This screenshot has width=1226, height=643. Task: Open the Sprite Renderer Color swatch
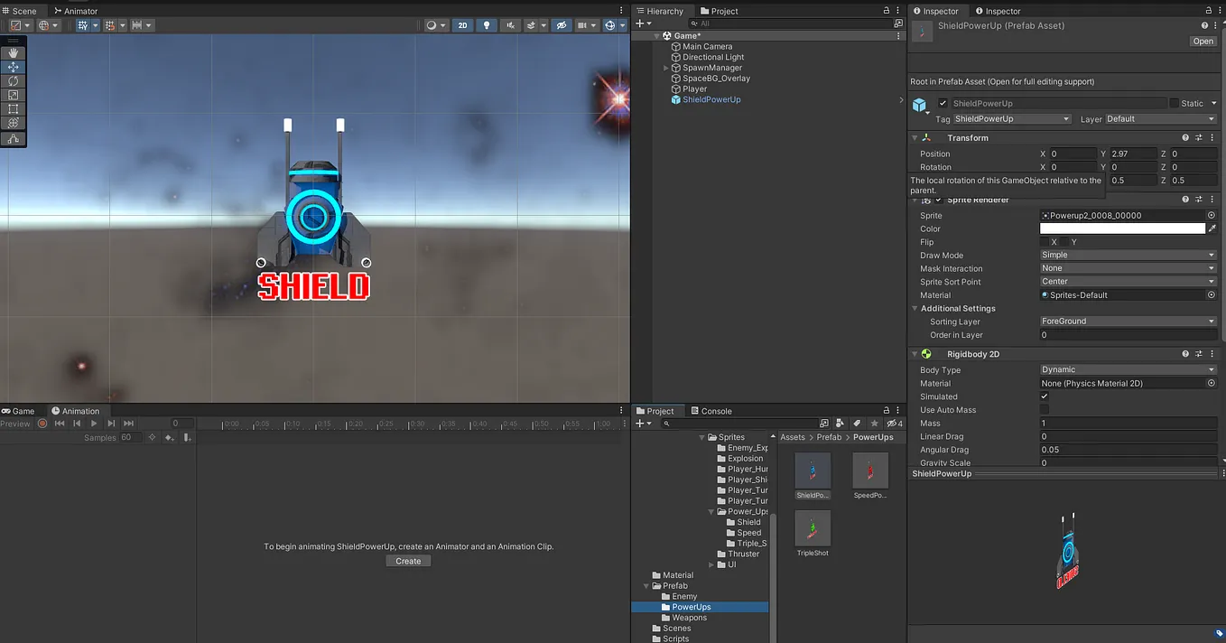click(x=1124, y=228)
